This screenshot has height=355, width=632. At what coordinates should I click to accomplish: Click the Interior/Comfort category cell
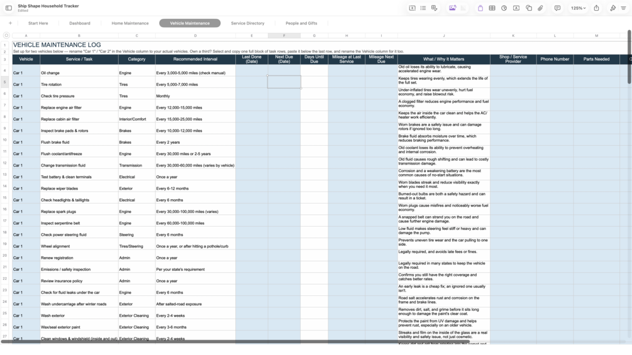(136, 117)
